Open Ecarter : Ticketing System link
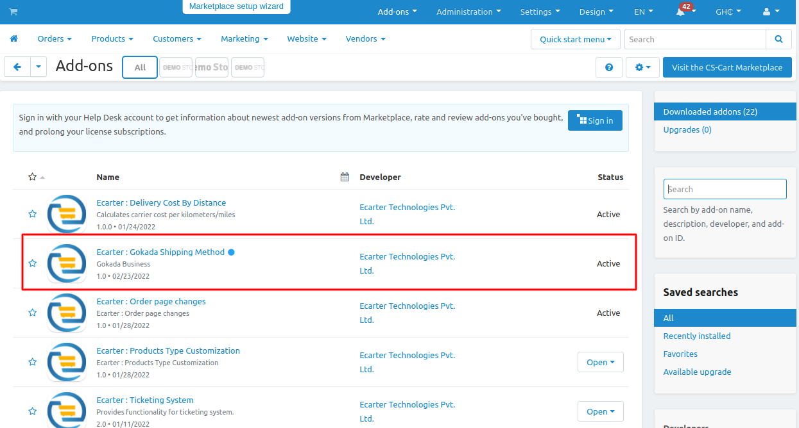 [145, 400]
